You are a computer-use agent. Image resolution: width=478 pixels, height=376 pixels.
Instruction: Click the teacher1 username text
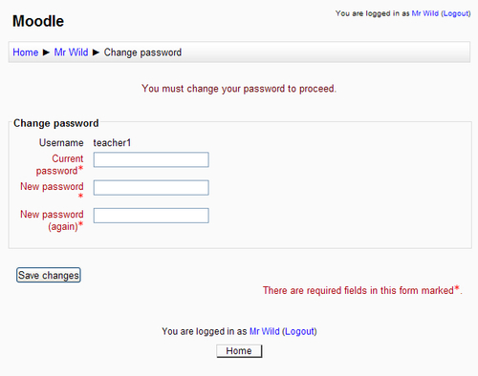click(112, 143)
